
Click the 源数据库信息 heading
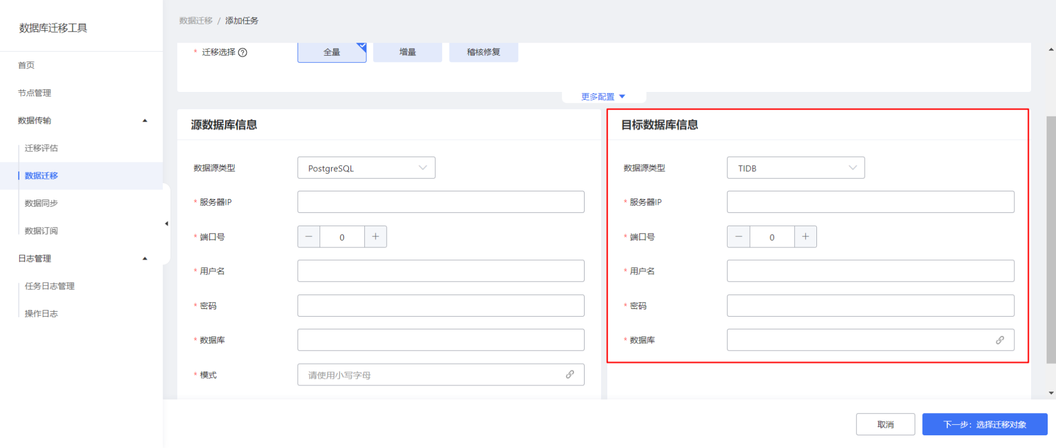224,125
